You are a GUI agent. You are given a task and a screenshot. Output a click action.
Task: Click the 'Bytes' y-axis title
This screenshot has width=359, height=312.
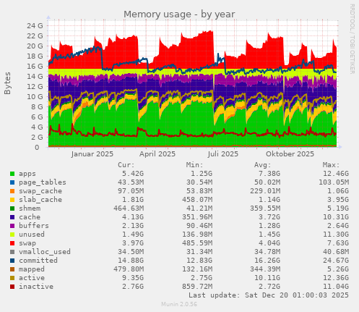pyautogui.click(x=7, y=83)
